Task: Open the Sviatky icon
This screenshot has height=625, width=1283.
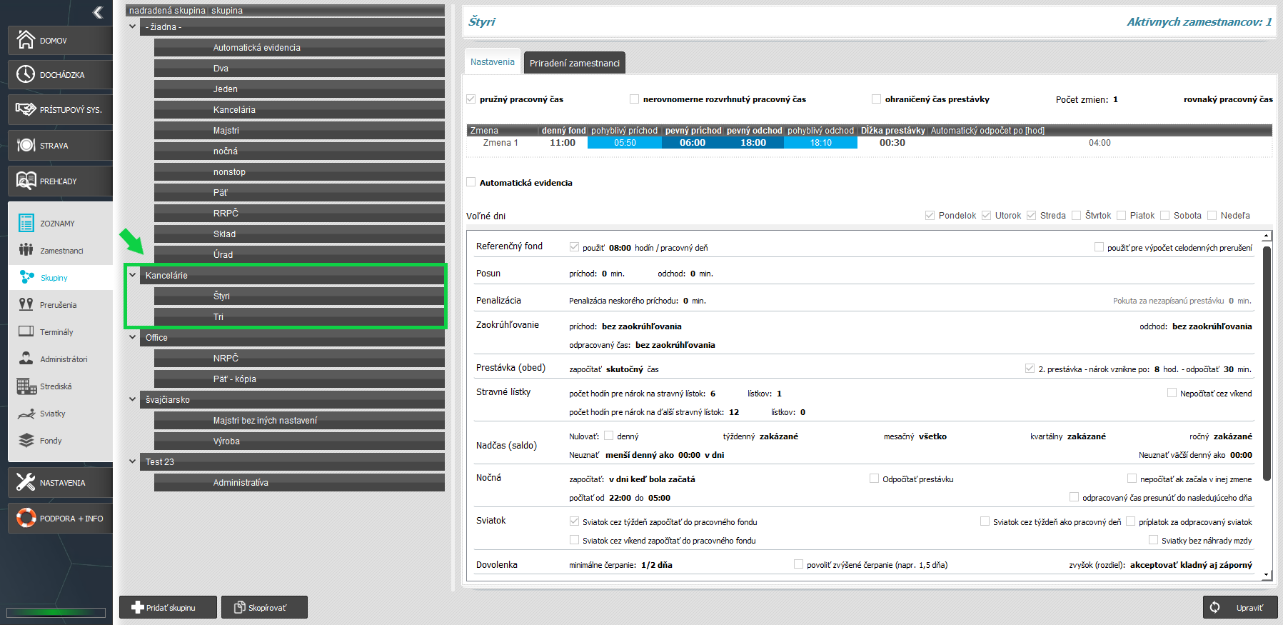Action: (x=26, y=414)
